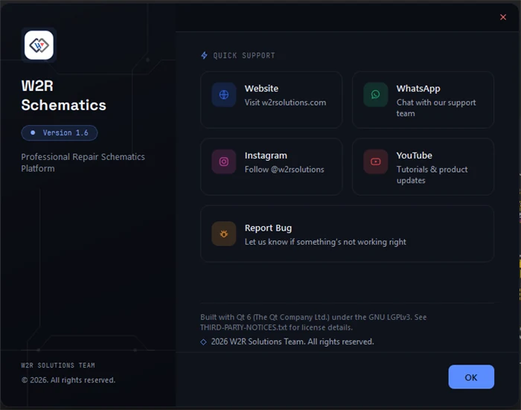521x410 pixels.
Task: Close the About dialog with X
Action: pyautogui.click(x=503, y=17)
